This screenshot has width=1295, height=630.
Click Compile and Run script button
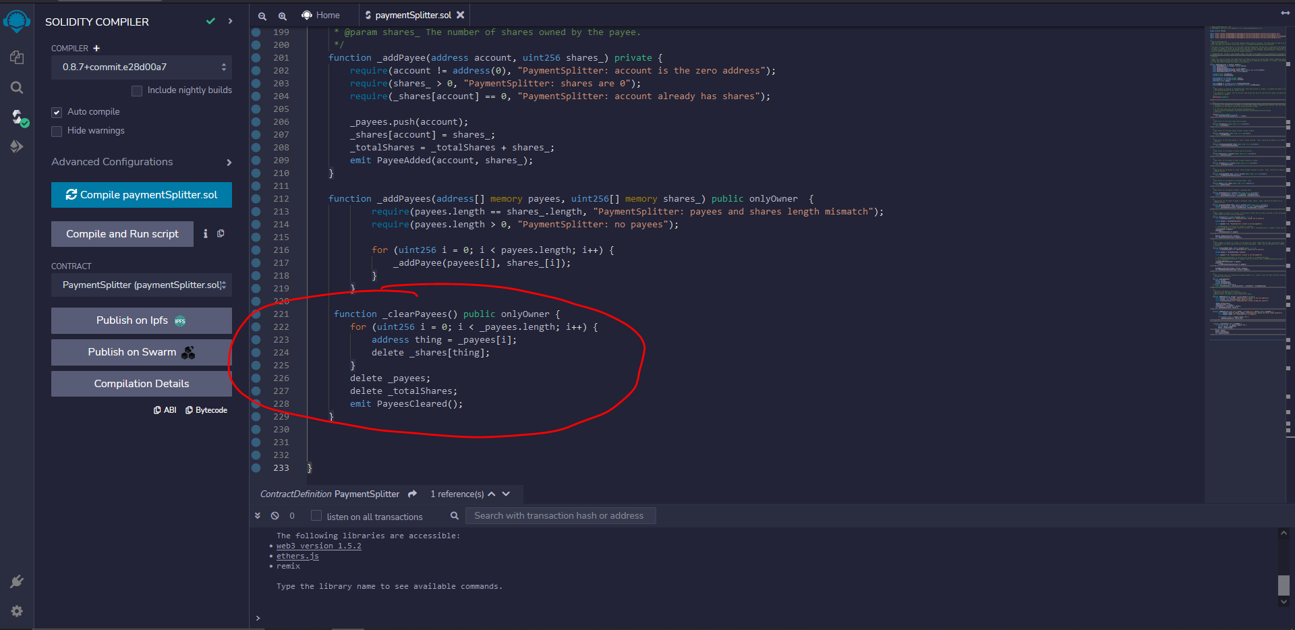tap(122, 234)
